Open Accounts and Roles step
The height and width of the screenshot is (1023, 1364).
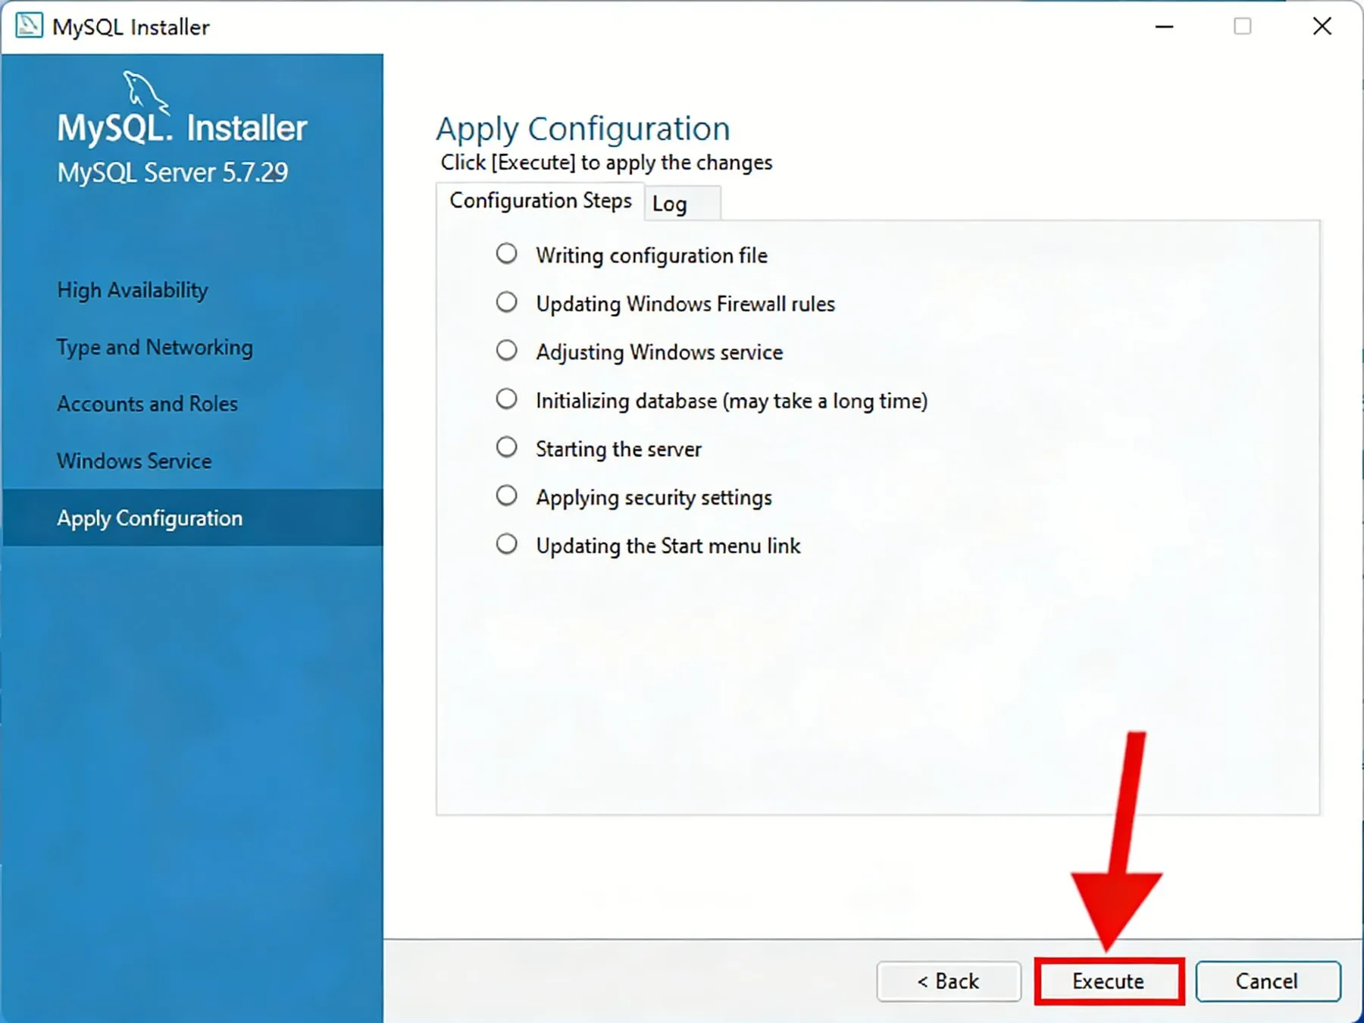tap(147, 404)
